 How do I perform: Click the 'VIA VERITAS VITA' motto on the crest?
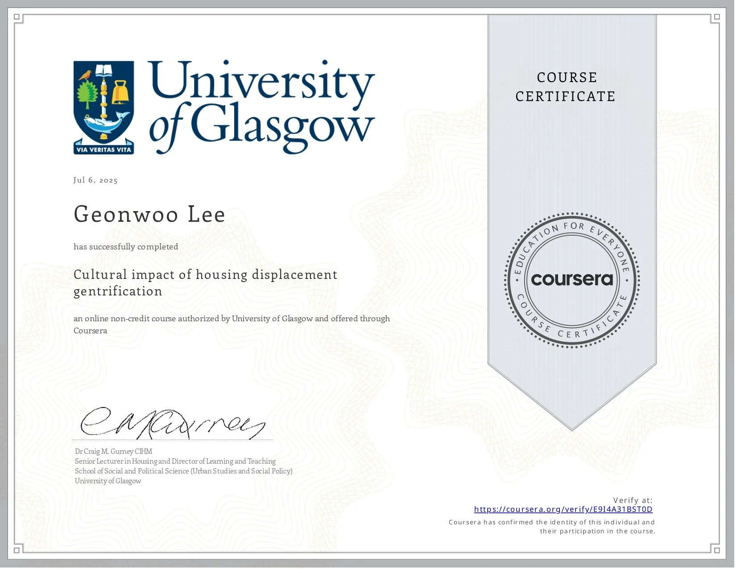point(104,150)
